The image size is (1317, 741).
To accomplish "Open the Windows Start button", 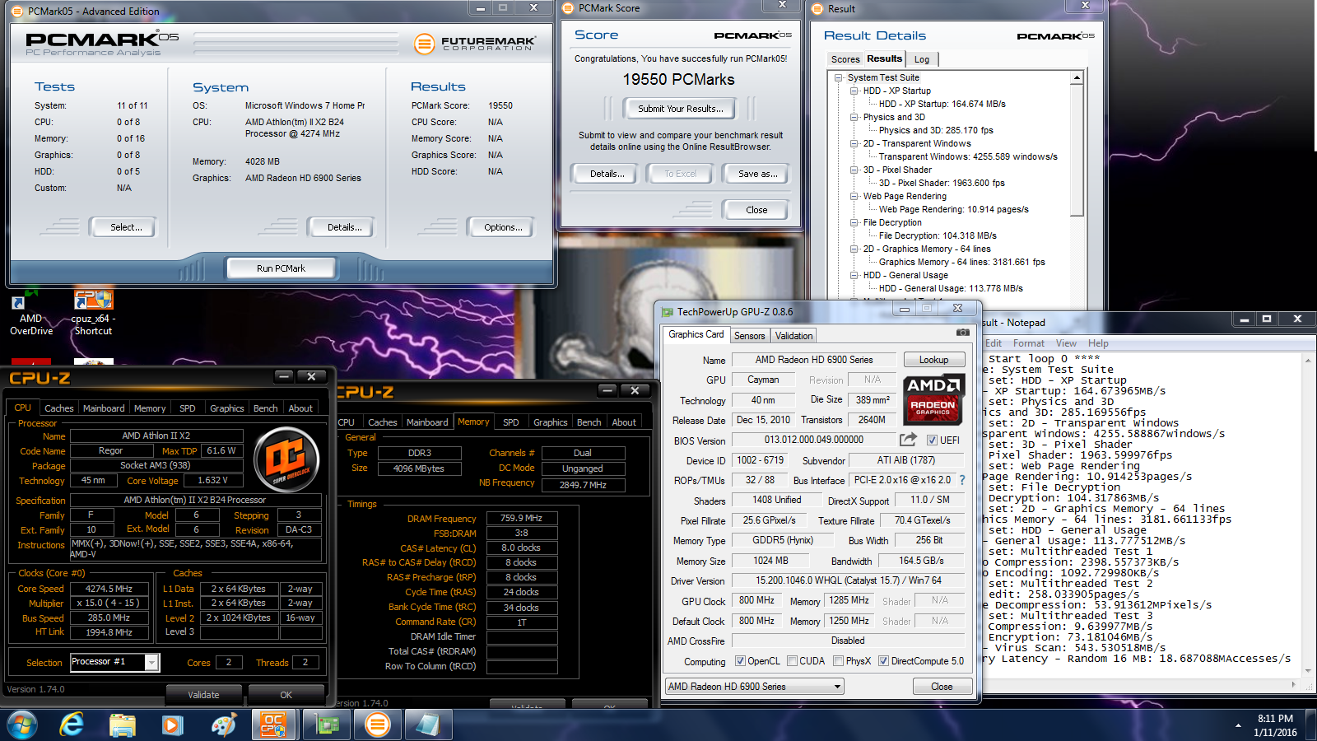I will coord(22,725).
